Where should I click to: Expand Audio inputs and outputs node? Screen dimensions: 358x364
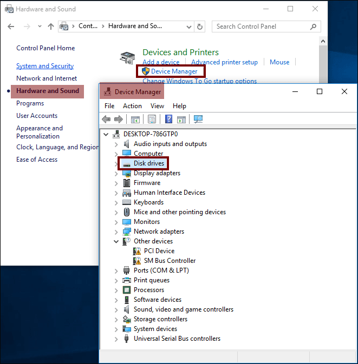tap(116, 144)
